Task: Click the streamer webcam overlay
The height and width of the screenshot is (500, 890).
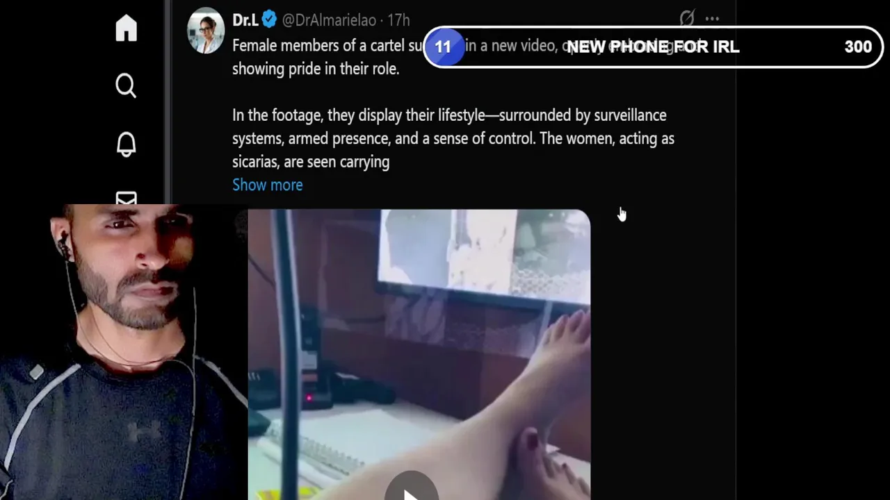Action: (124, 352)
